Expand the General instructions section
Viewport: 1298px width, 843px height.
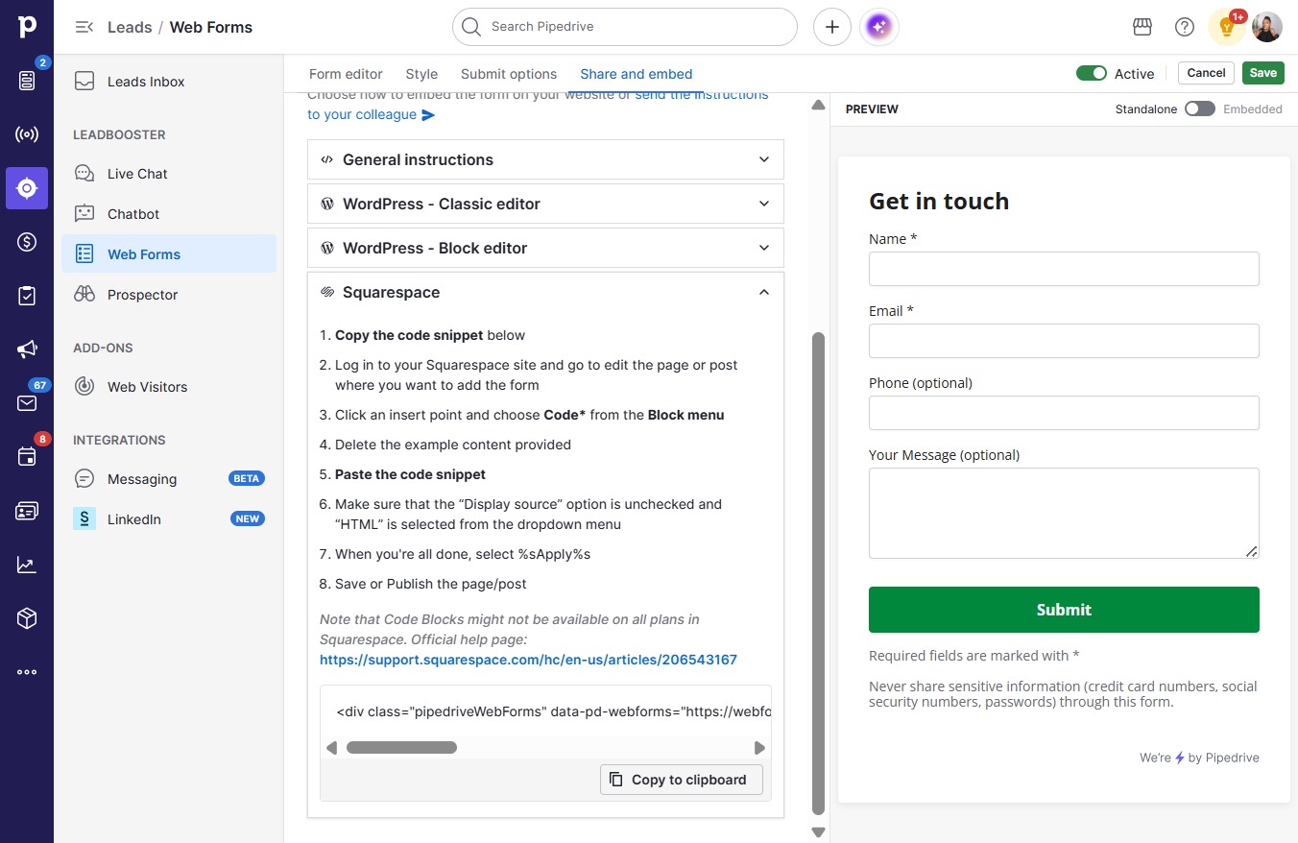point(545,159)
